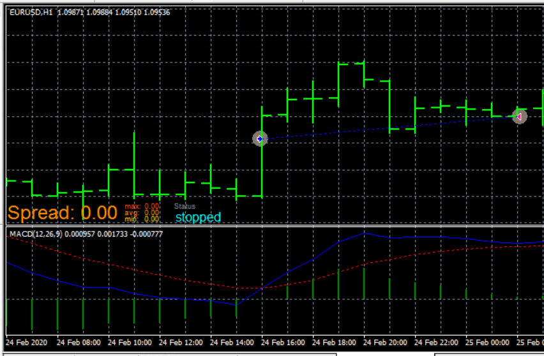This screenshot has height=356, width=544.
Task: Click the '24 Feb 10:00' time axis label
Action: 130,343
